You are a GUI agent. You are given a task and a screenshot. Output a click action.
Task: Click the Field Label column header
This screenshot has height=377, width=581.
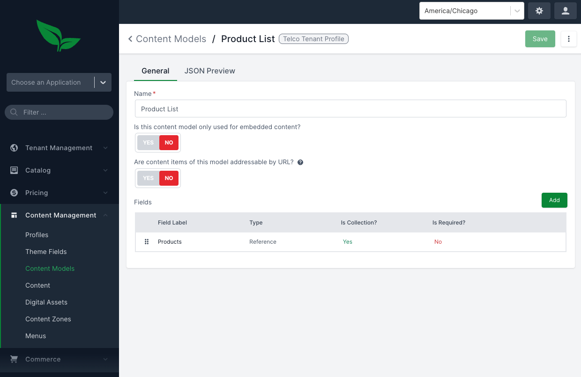(172, 223)
